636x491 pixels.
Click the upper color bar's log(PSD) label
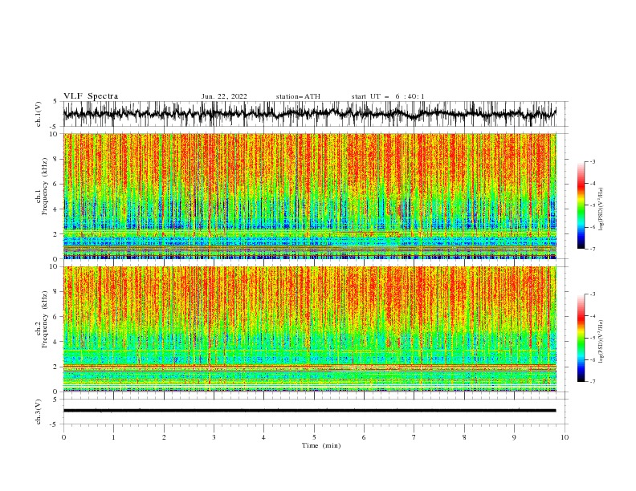[601, 209]
